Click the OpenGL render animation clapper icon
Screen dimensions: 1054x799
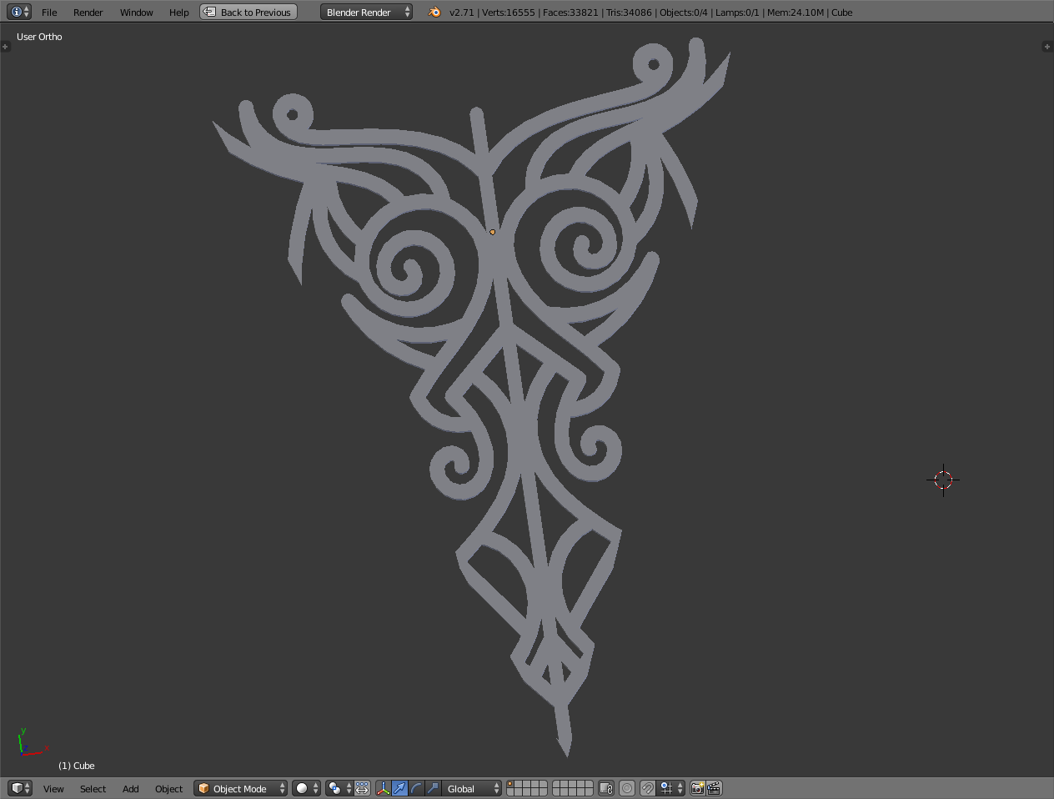714,789
